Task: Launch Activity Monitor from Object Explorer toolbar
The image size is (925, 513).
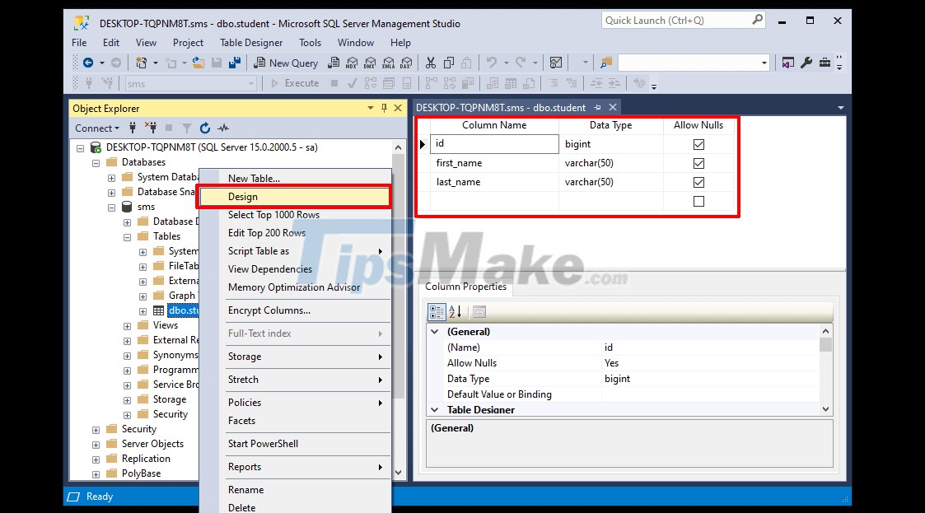Action: (x=222, y=128)
